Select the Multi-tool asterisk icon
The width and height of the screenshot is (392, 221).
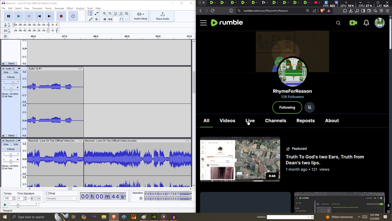click(x=96, y=19)
